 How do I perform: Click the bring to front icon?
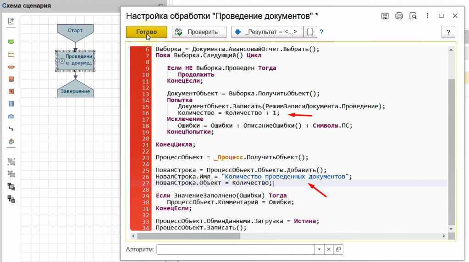[11, 187]
